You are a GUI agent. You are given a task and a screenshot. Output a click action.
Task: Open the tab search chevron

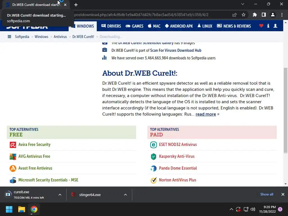[243, 4]
